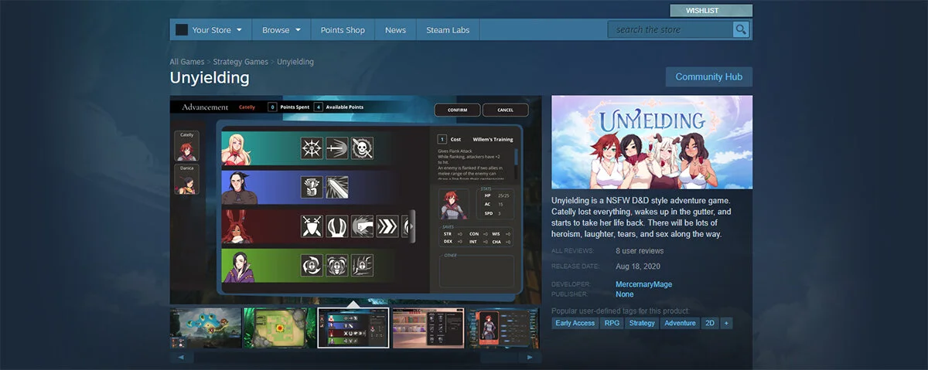Click the Unyielding header capsule image

pos(652,142)
